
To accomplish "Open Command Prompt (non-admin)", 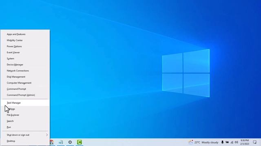I will (x=25, y=89).
